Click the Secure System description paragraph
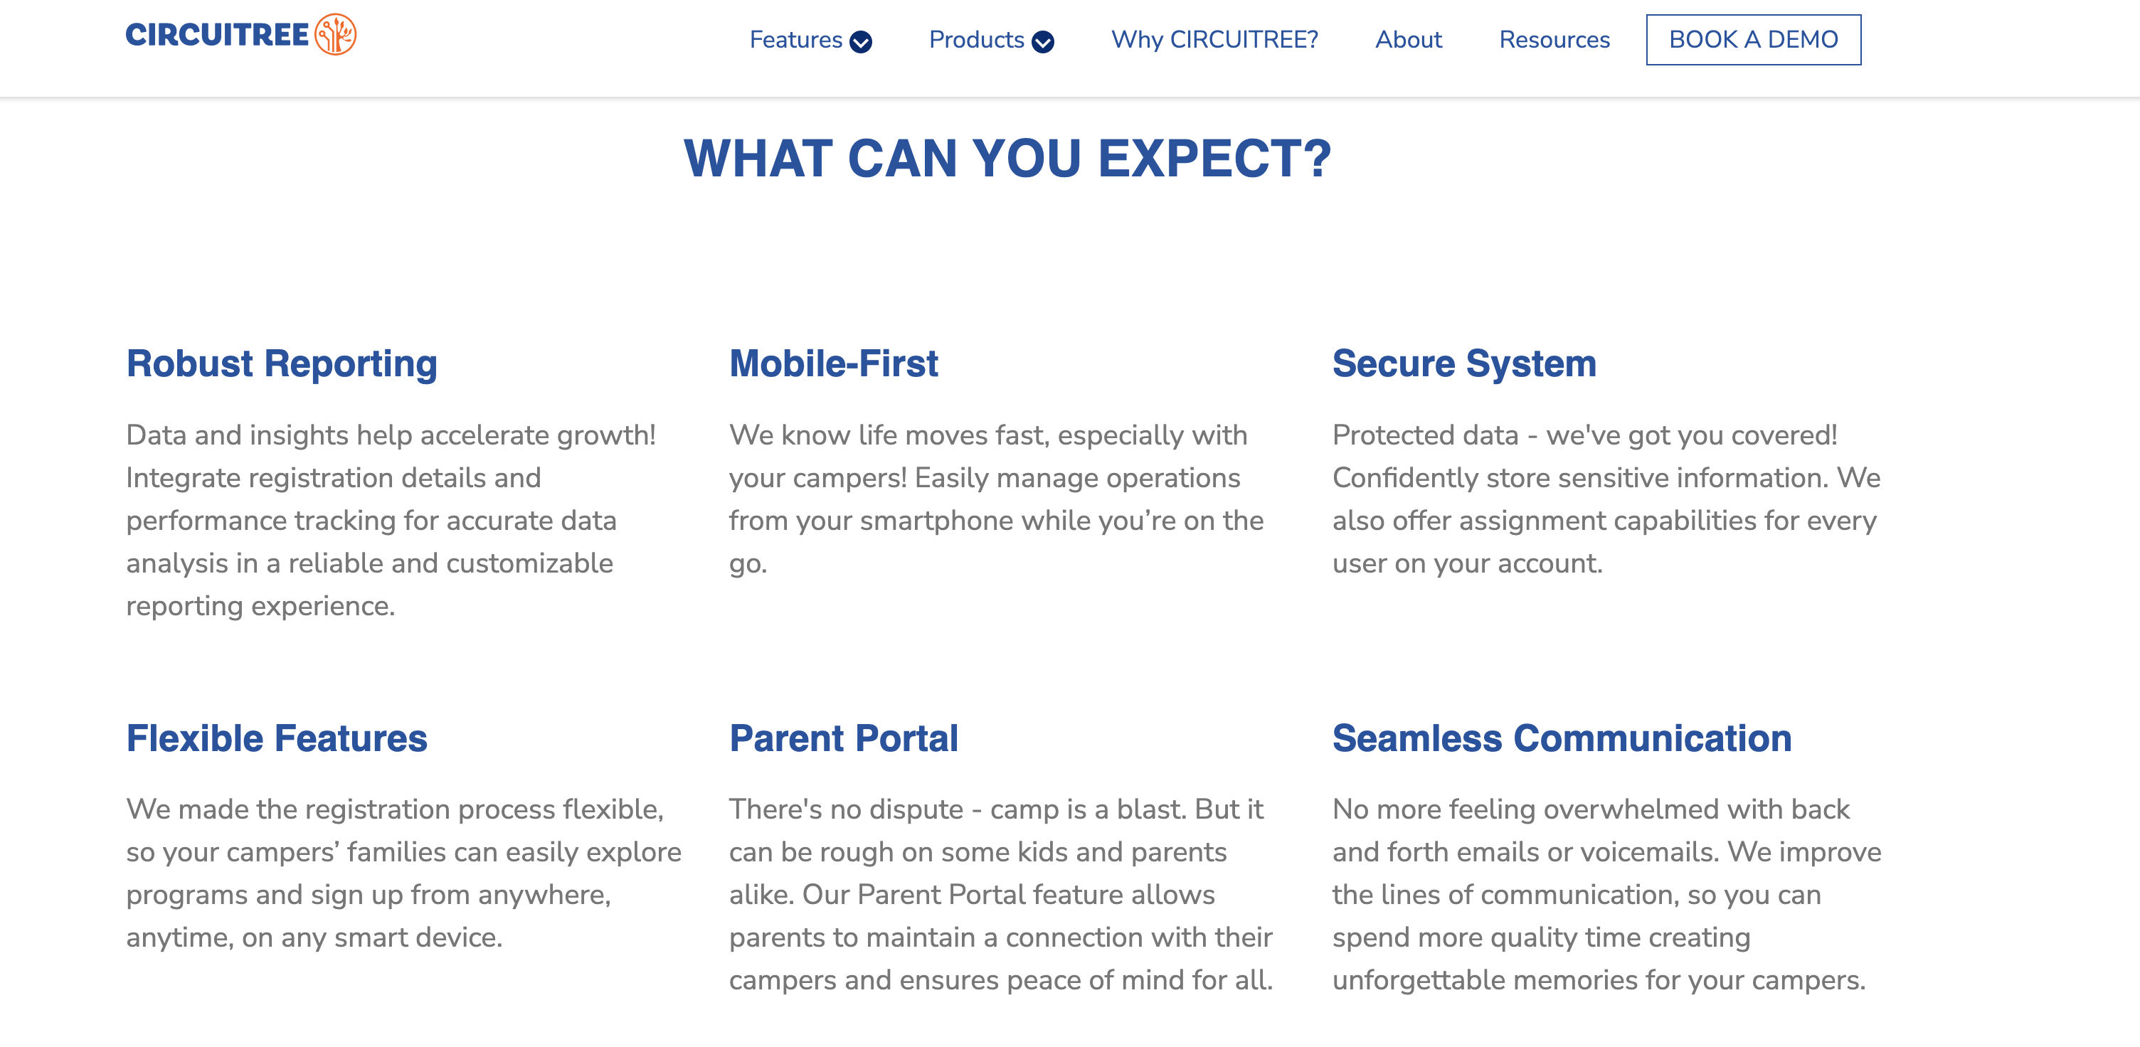Image resolution: width=2140 pixels, height=1047 pixels. (1606, 499)
